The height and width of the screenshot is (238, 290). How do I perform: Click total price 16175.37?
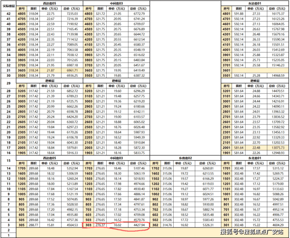[x=278, y=14]
